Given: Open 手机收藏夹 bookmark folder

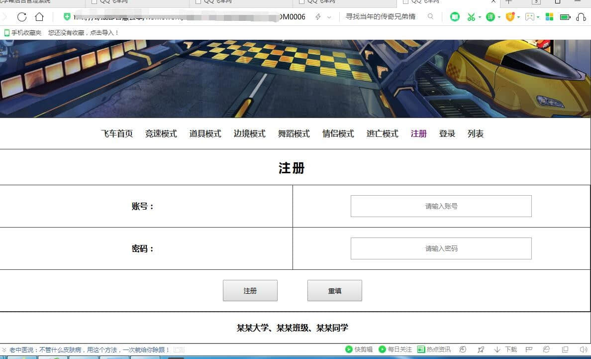Looking at the screenshot, I should point(23,33).
